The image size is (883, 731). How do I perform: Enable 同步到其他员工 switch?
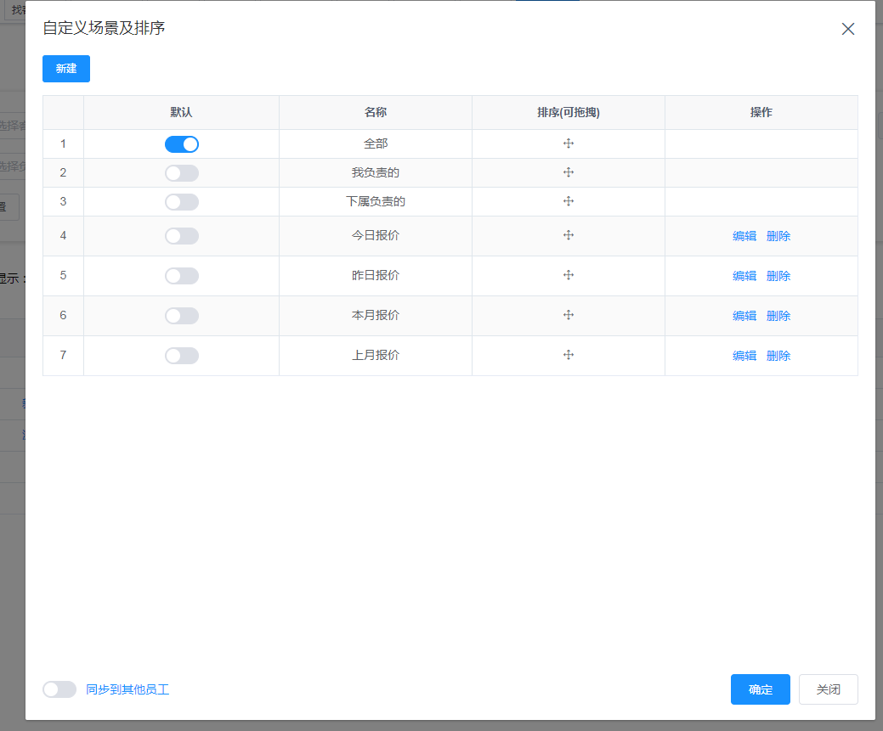[59, 689]
